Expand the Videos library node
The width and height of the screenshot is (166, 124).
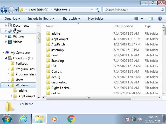pos(6,42)
